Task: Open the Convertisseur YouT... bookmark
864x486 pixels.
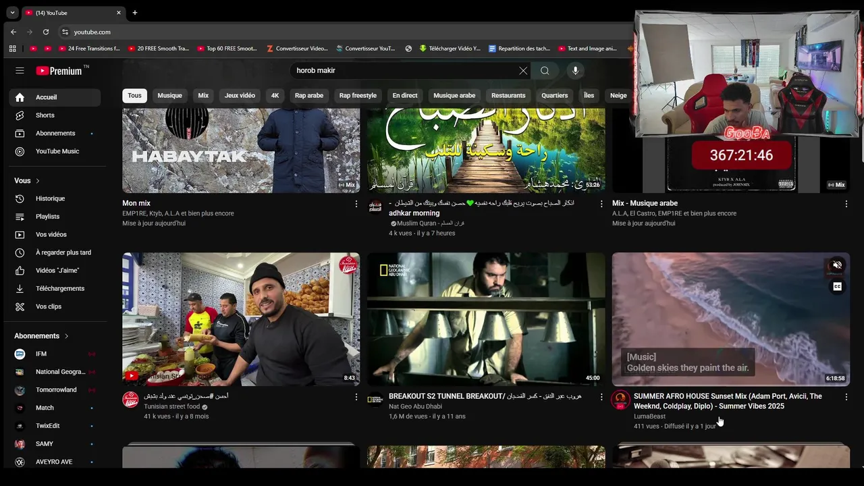Action: point(364,49)
